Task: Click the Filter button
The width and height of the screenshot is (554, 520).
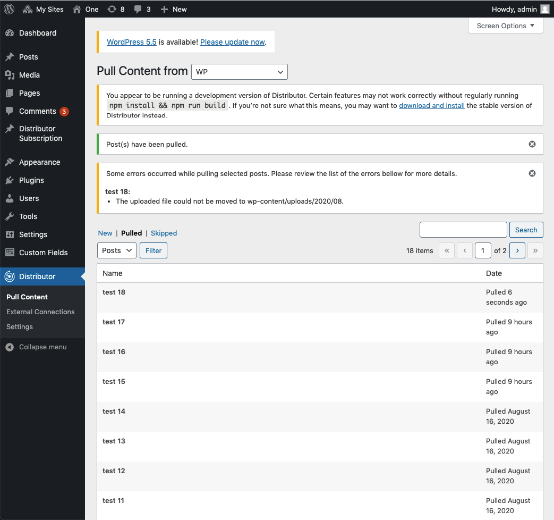Action: pos(154,250)
